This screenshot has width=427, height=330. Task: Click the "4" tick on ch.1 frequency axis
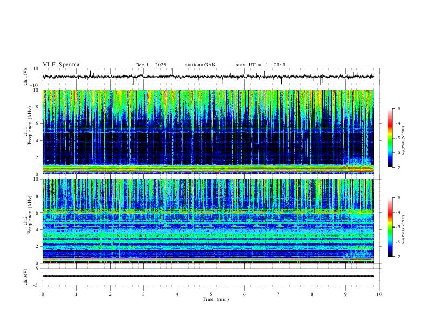tap(37, 141)
